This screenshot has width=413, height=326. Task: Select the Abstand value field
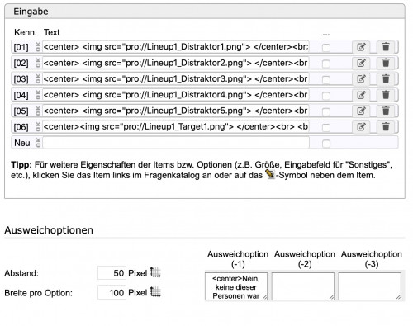click(x=112, y=273)
